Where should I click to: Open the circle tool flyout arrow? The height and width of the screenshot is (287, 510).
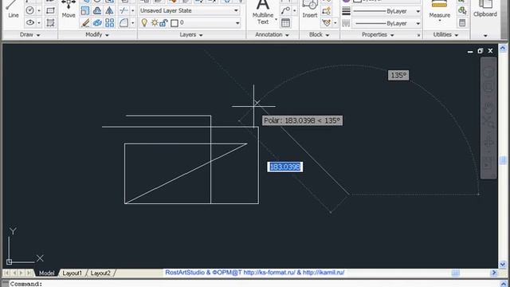[38, 10]
